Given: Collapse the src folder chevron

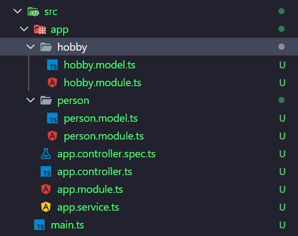Looking at the screenshot, I should coord(18,11).
